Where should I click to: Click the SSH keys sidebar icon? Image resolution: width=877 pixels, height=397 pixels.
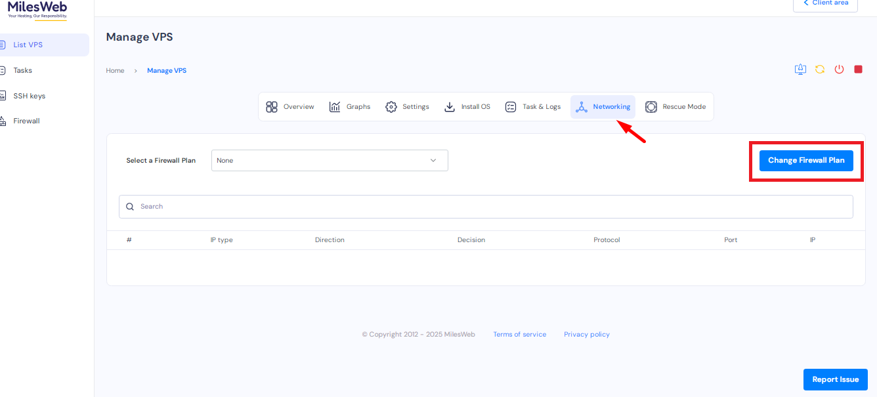click(x=3, y=96)
